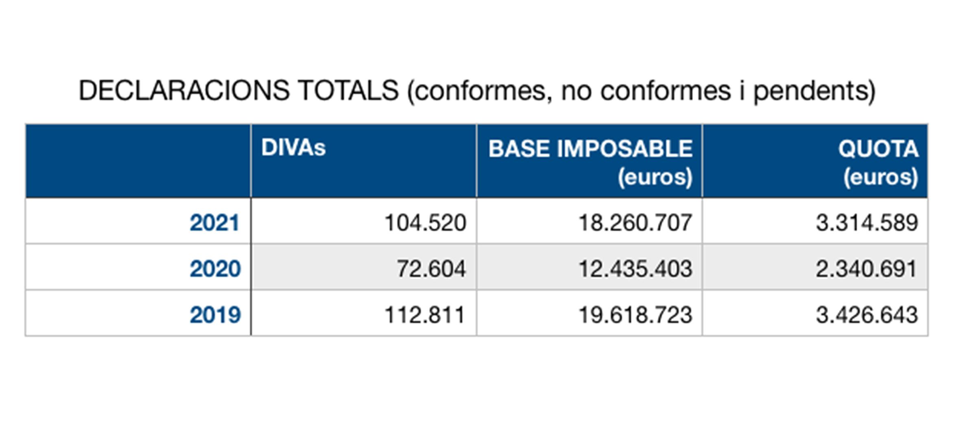Select the base imposable value 12.435.403
This screenshot has height=432, width=961.
click(635, 269)
